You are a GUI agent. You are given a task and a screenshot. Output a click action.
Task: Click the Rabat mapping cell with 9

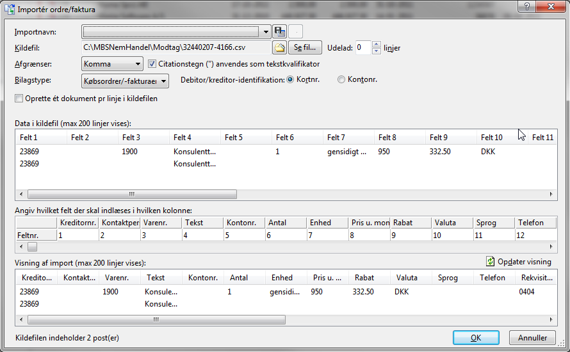click(411, 236)
